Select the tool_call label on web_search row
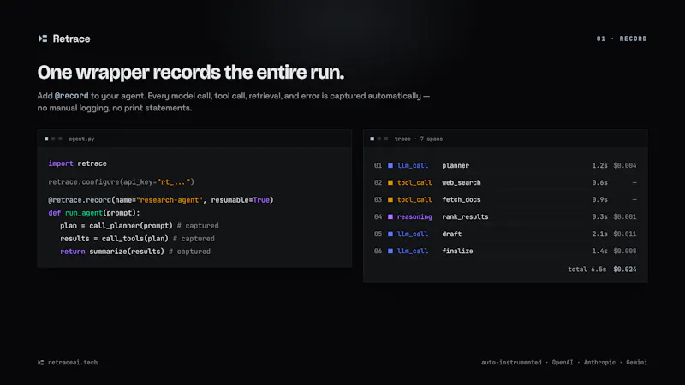 pyautogui.click(x=414, y=182)
